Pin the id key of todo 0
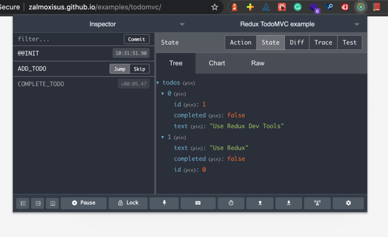388x237 pixels. (190, 105)
